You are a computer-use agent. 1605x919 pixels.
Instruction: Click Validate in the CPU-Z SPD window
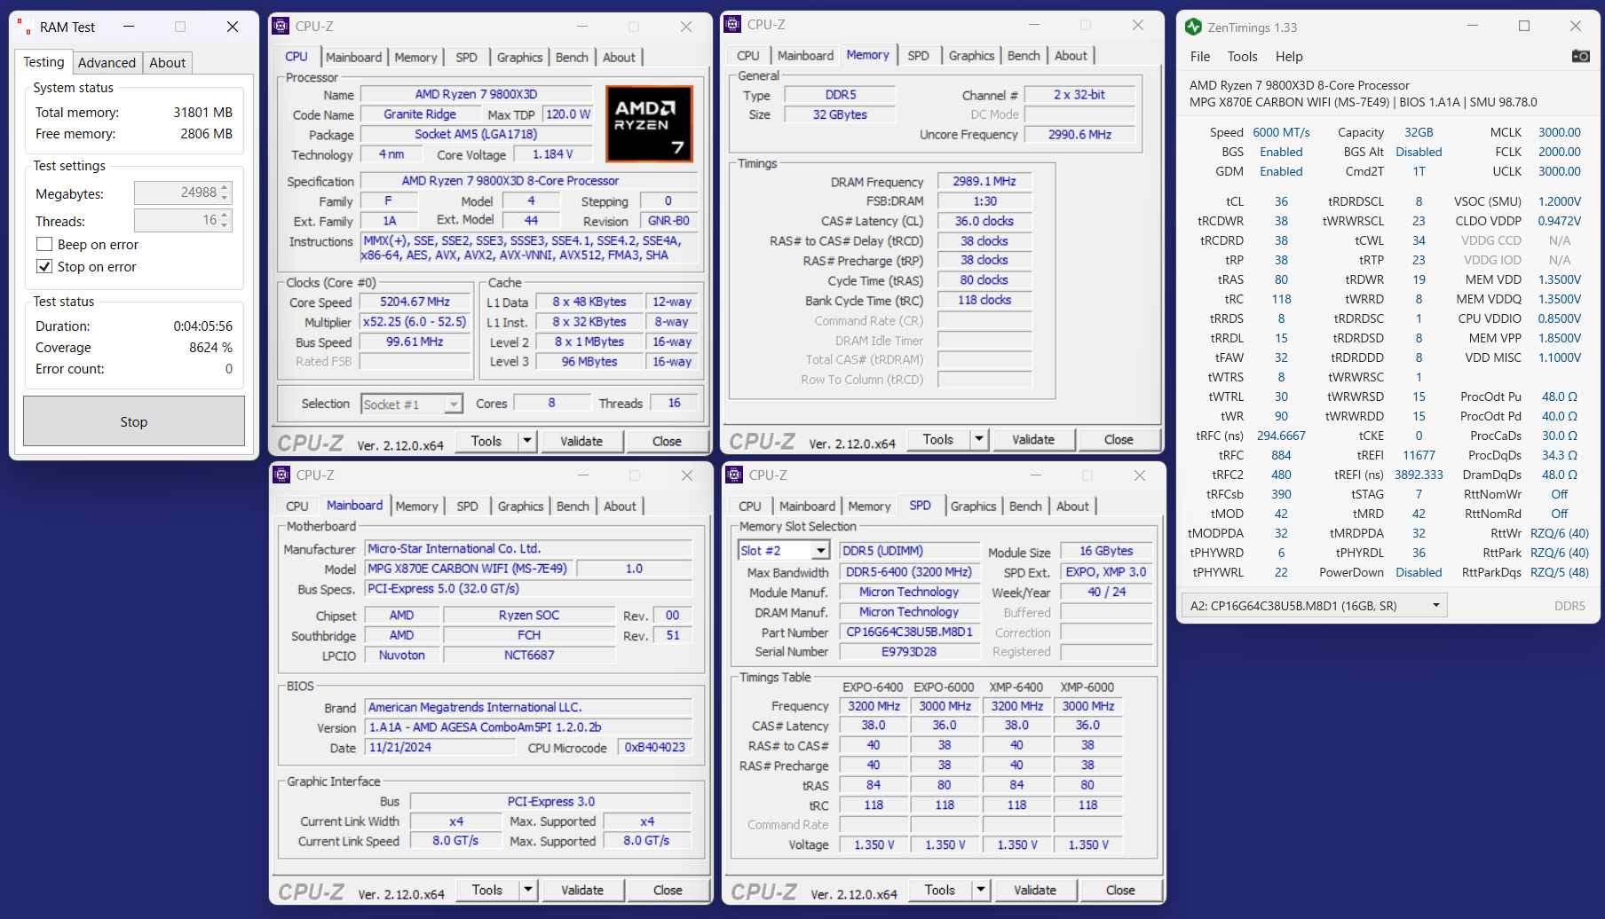pyautogui.click(x=1035, y=890)
